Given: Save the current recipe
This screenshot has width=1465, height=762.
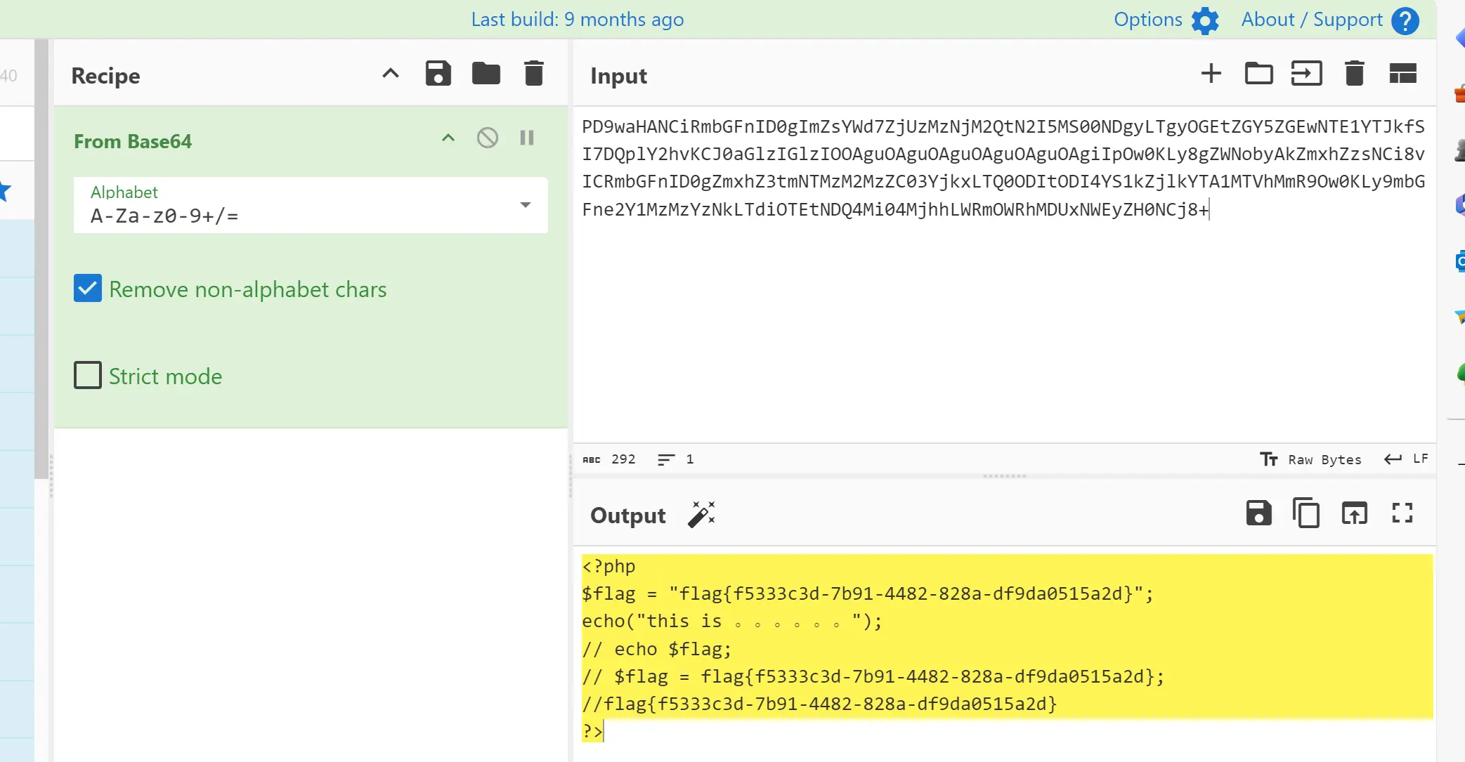Looking at the screenshot, I should tap(438, 74).
